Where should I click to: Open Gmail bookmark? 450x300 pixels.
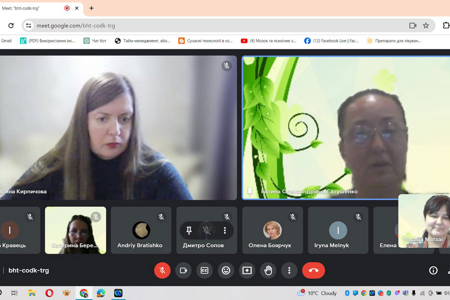click(6, 41)
